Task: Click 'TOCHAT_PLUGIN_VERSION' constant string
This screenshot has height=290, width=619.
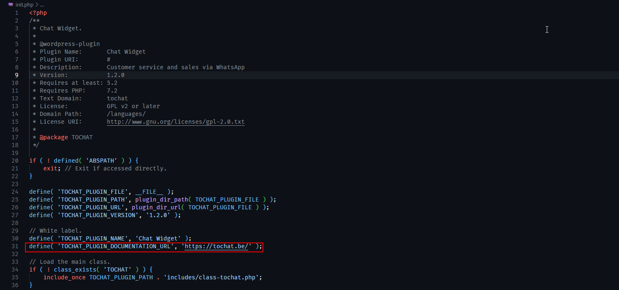Action: pyautogui.click(x=98, y=215)
